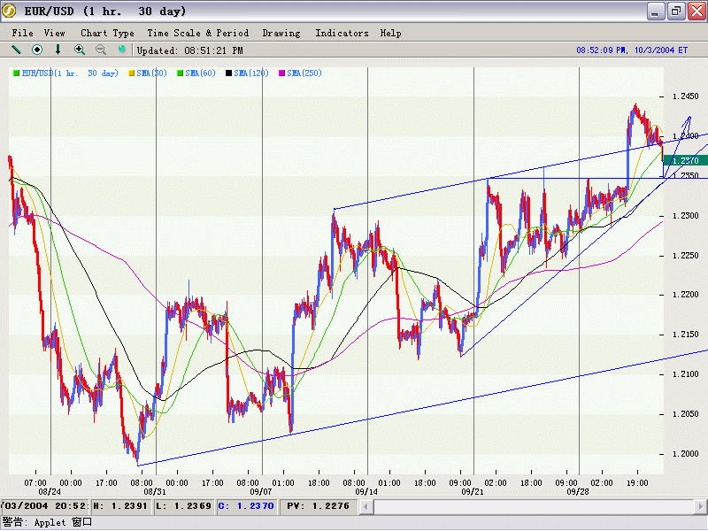This screenshot has width=708, height=531.
Task: Click the magenta SMA(250) color swatch
Action: [282, 73]
